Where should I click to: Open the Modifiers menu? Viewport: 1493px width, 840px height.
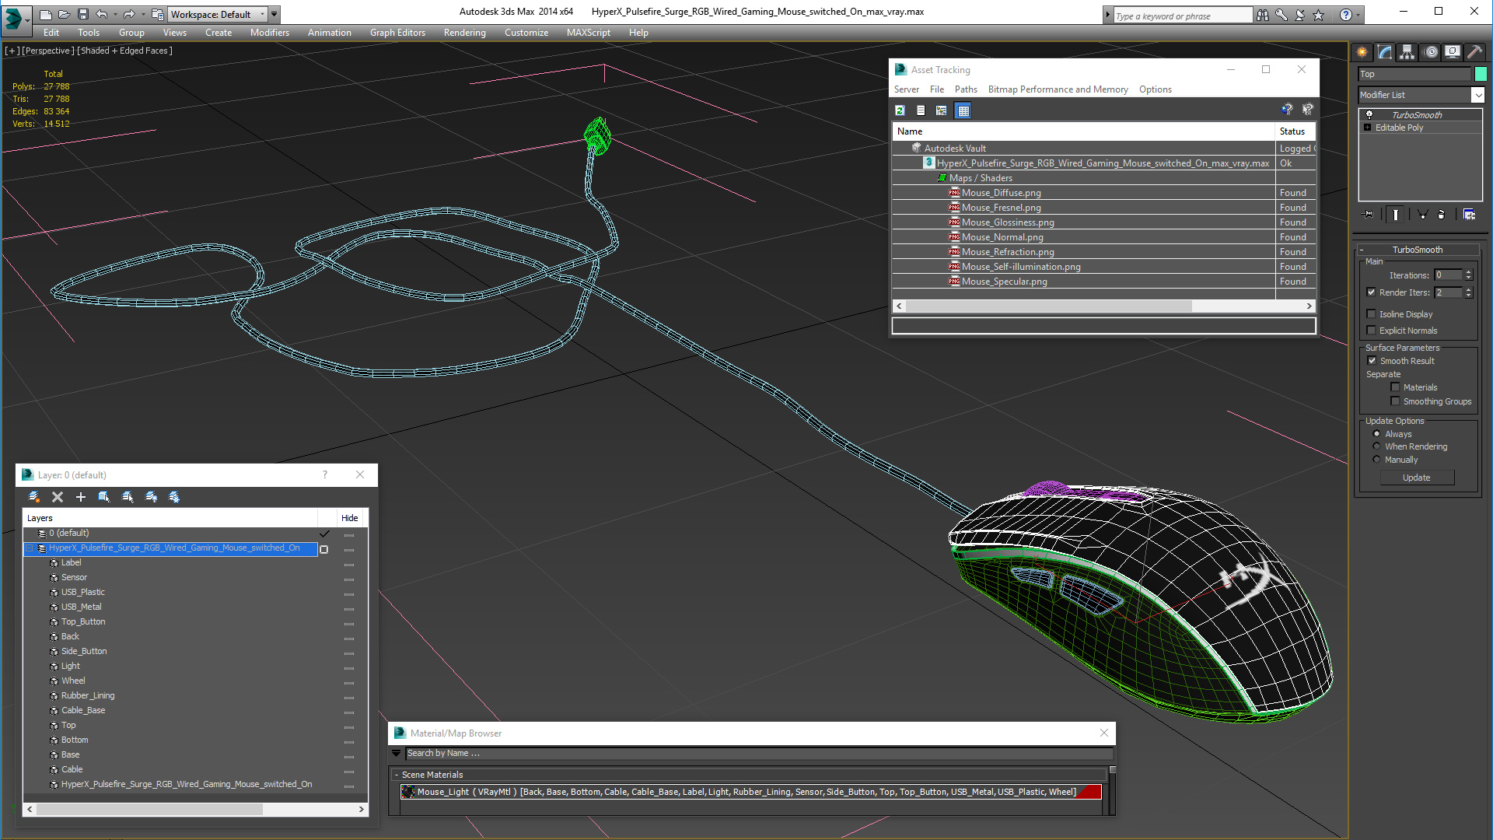[x=269, y=33]
